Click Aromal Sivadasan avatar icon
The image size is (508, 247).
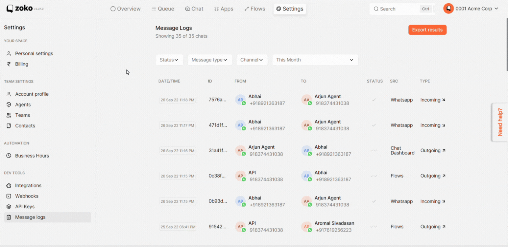306,227
